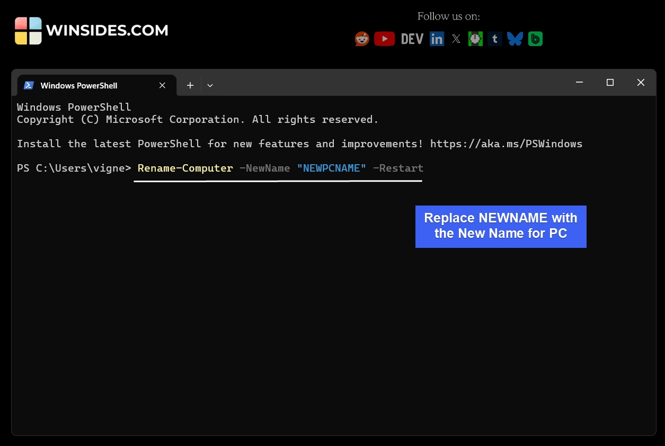Open a new terminal tab with plus button
This screenshot has width=665, height=446.
pos(190,85)
